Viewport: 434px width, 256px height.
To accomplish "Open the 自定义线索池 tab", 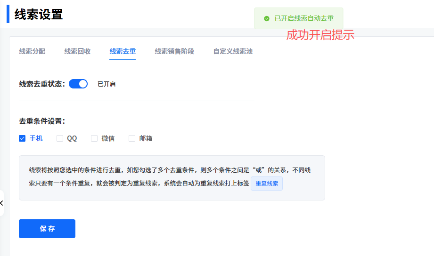I will pyautogui.click(x=233, y=51).
